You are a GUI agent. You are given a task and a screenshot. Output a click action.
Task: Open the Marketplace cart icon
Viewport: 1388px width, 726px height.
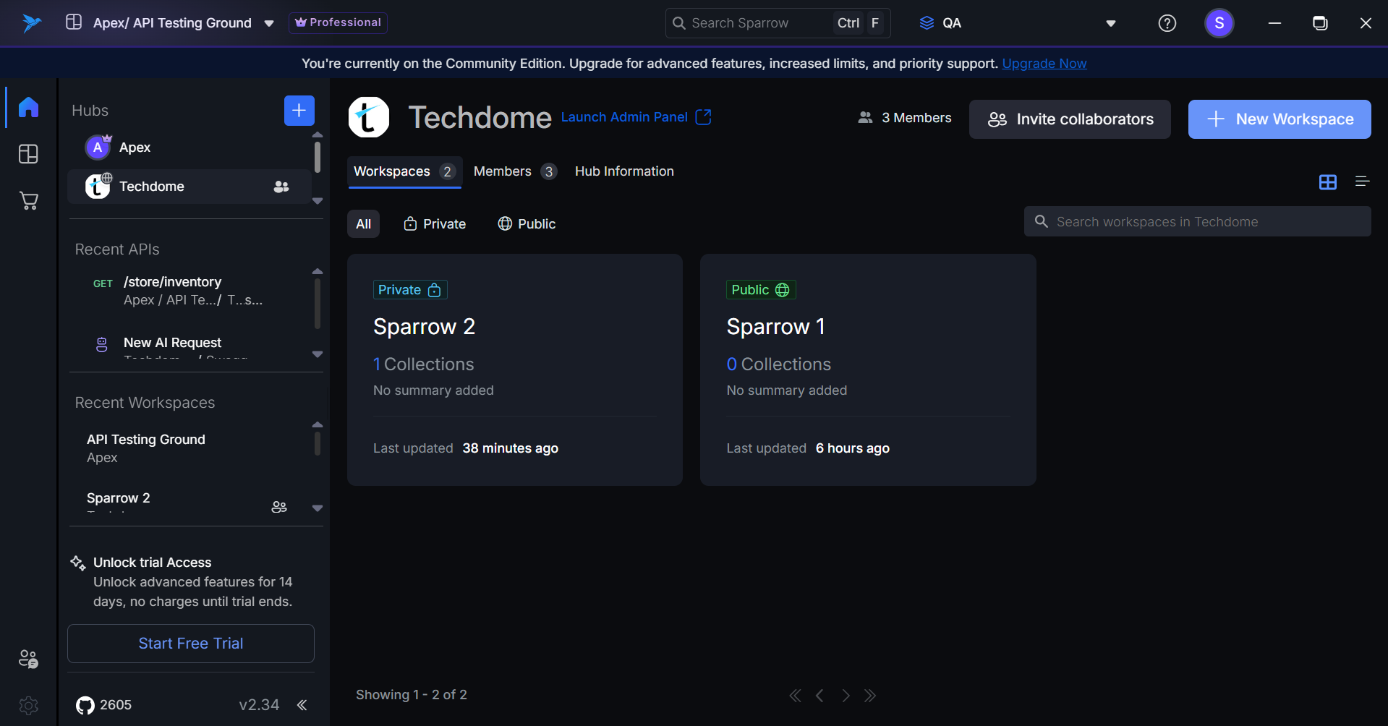click(28, 201)
